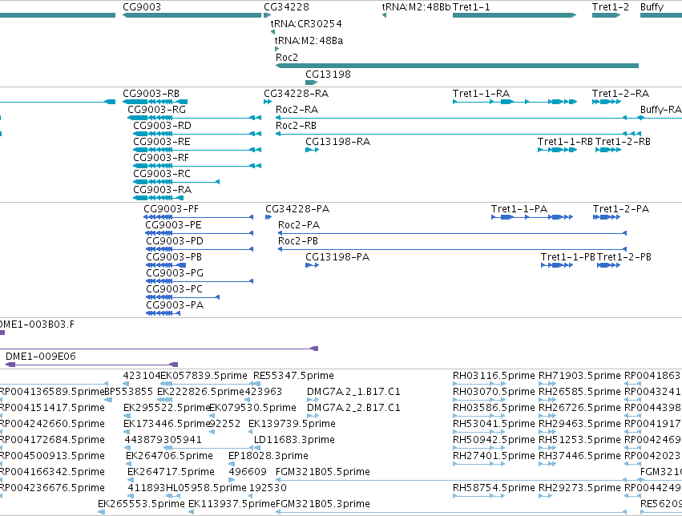Screen dimensions: 682x516
Task: Select EST label LD11683.3prime
Action: (x=294, y=440)
